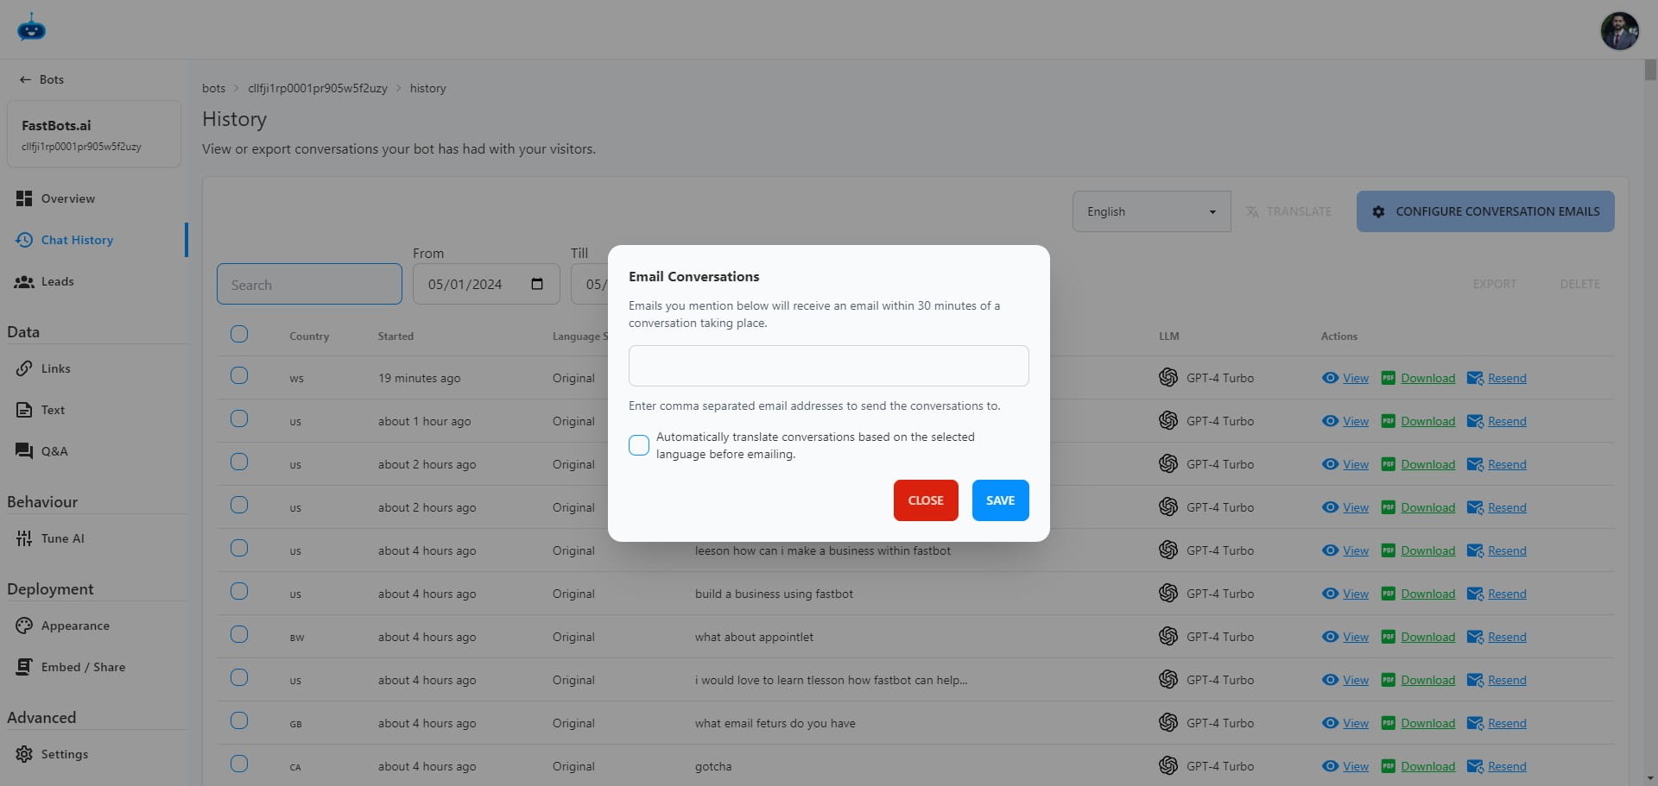Screen dimensions: 1658x786
Task: Click the eye icon in gotcha row
Action: (1330, 766)
